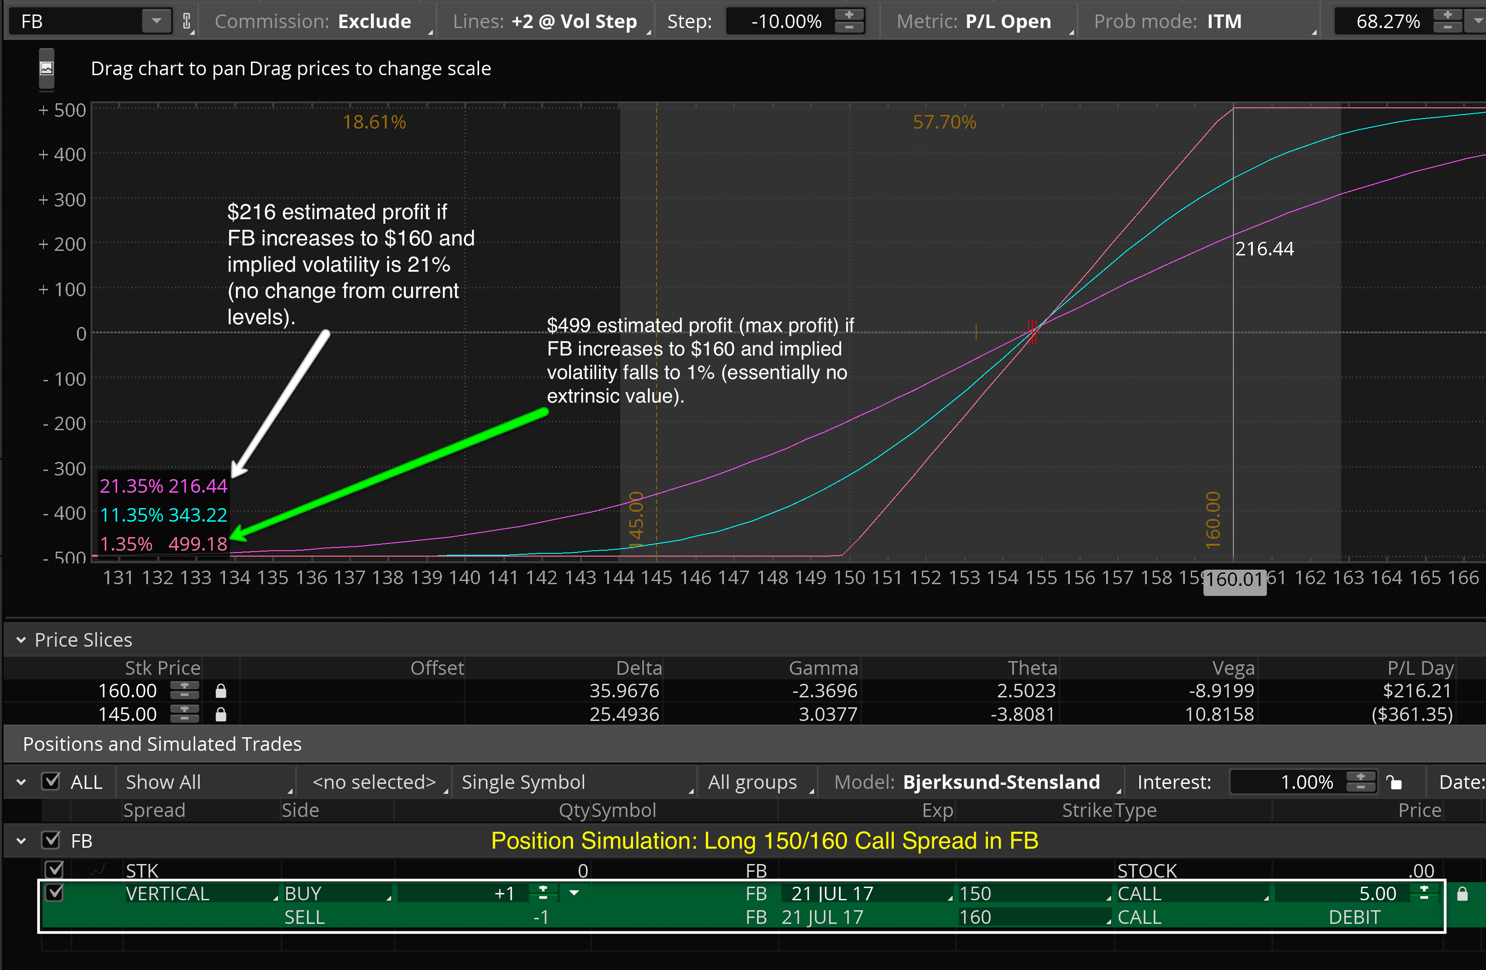Open the 150 strike dropdown
This screenshot has height=970, width=1486.
point(1035,894)
